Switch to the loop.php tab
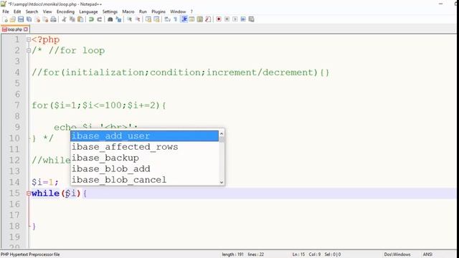Screen dimensions: 459x258 (x=14, y=29)
